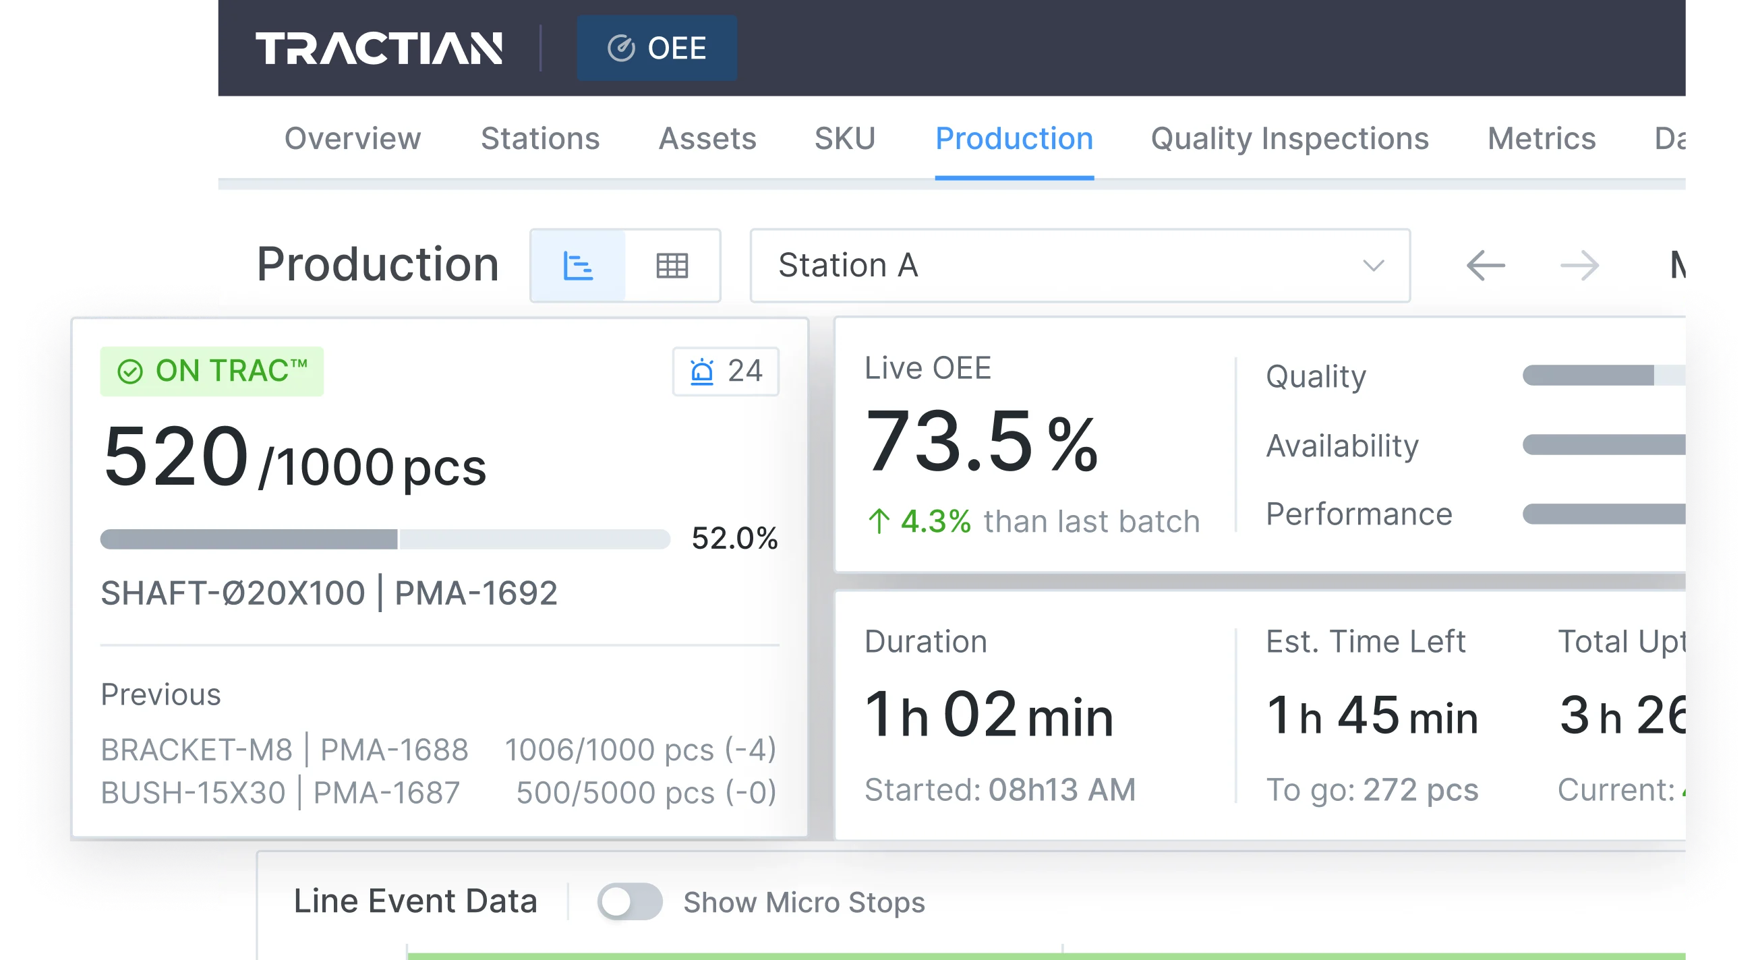The image size is (1756, 960).
Task: Open the Stations tab
Action: tap(539, 139)
